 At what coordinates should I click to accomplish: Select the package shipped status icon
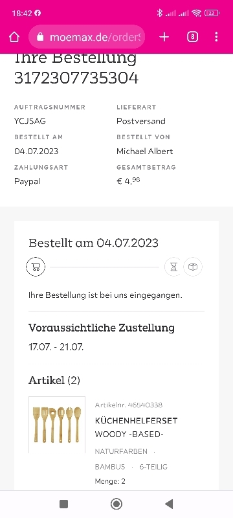click(193, 267)
